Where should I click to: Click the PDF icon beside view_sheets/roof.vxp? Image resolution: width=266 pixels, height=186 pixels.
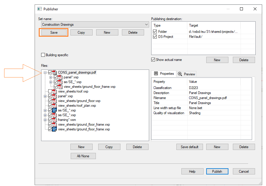click(x=54, y=91)
